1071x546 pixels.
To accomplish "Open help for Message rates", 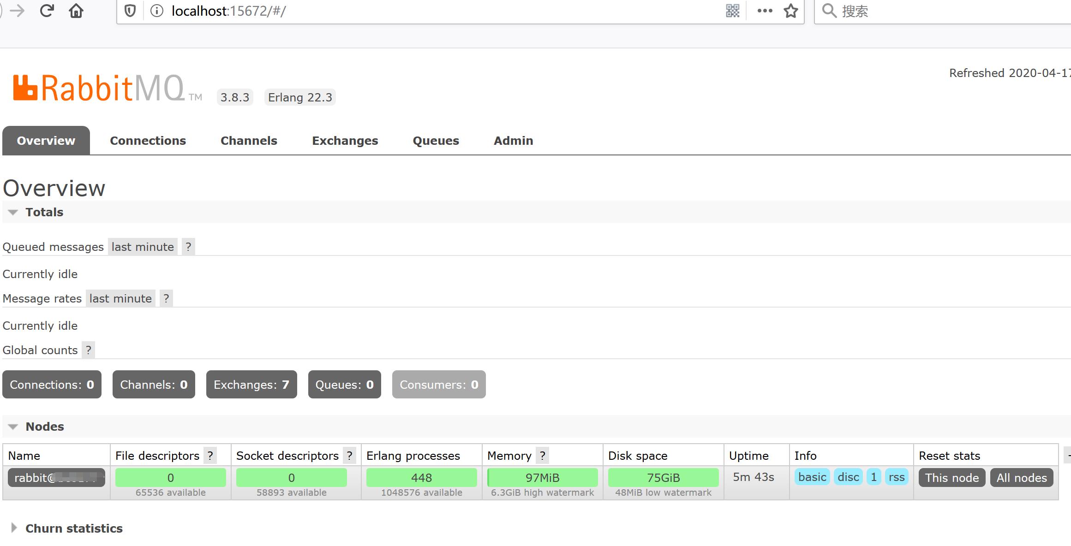I will 166,298.
